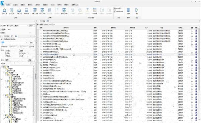Open the project name dropdown in left panel
The width and height of the screenshot is (201, 123).
pyautogui.click(x=18, y=25)
